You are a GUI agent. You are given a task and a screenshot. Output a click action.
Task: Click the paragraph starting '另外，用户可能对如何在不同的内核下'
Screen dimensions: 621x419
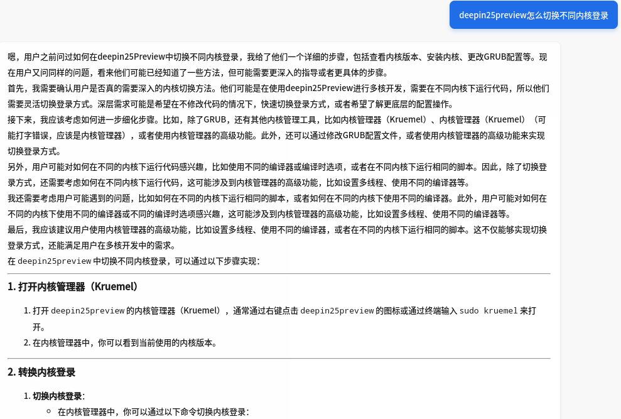pyautogui.click(x=278, y=175)
